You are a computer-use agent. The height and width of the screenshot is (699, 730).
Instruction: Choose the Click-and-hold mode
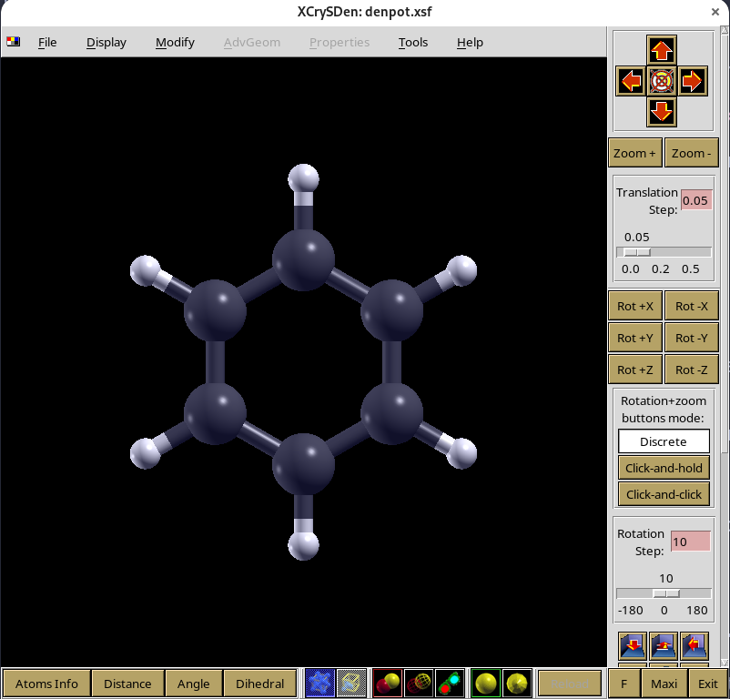[664, 468]
